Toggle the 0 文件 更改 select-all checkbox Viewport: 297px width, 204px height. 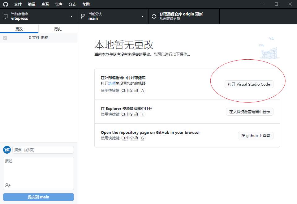pos(5,38)
